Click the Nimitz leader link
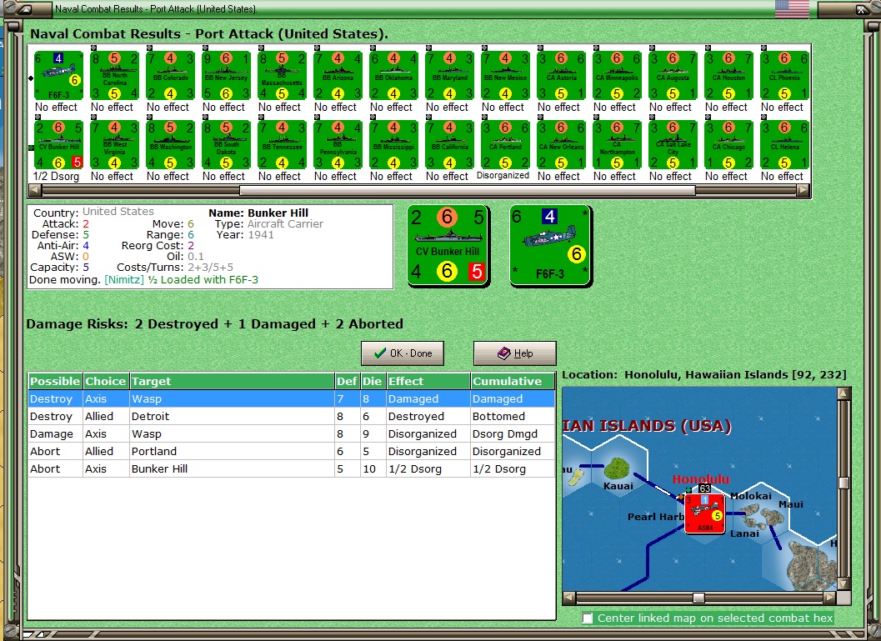Viewport: 881px width, 641px height. (x=124, y=280)
